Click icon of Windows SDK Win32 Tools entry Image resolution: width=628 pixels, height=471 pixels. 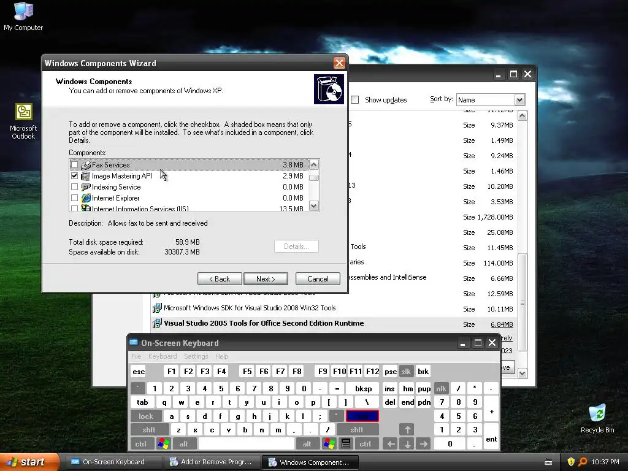pyautogui.click(x=157, y=308)
